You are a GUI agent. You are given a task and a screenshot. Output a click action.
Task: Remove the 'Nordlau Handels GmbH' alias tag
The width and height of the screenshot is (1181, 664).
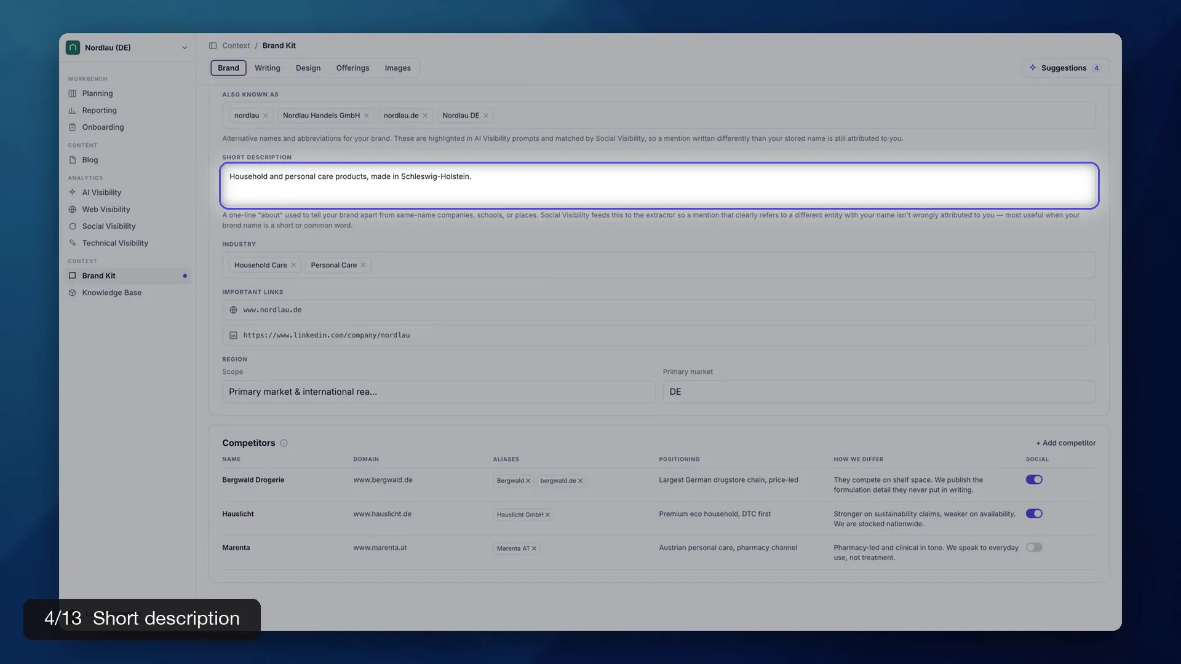point(367,116)
